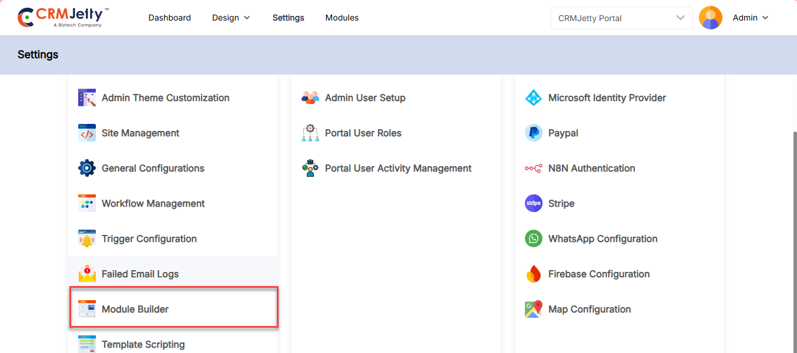Click the admin user avatar

point(710,18)
